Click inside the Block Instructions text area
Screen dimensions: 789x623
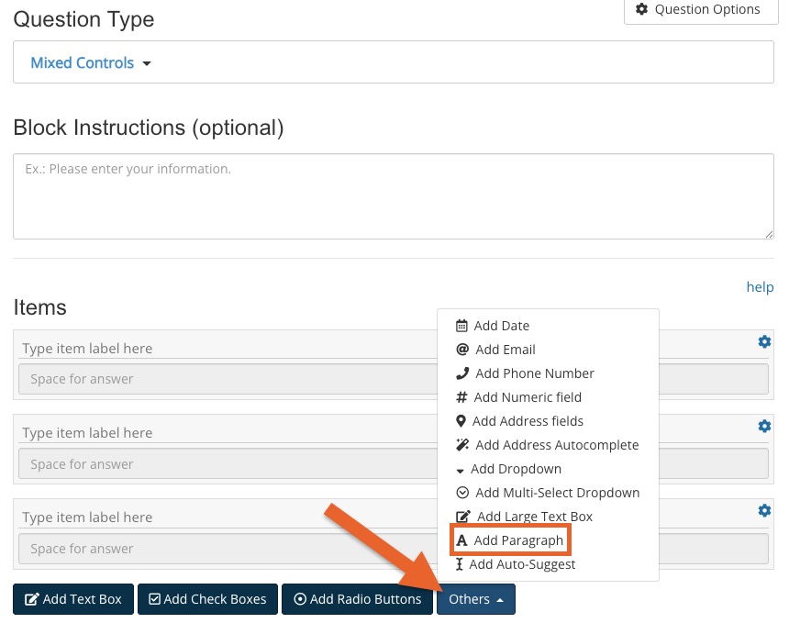pyautogui.click(x=394, y=196)
